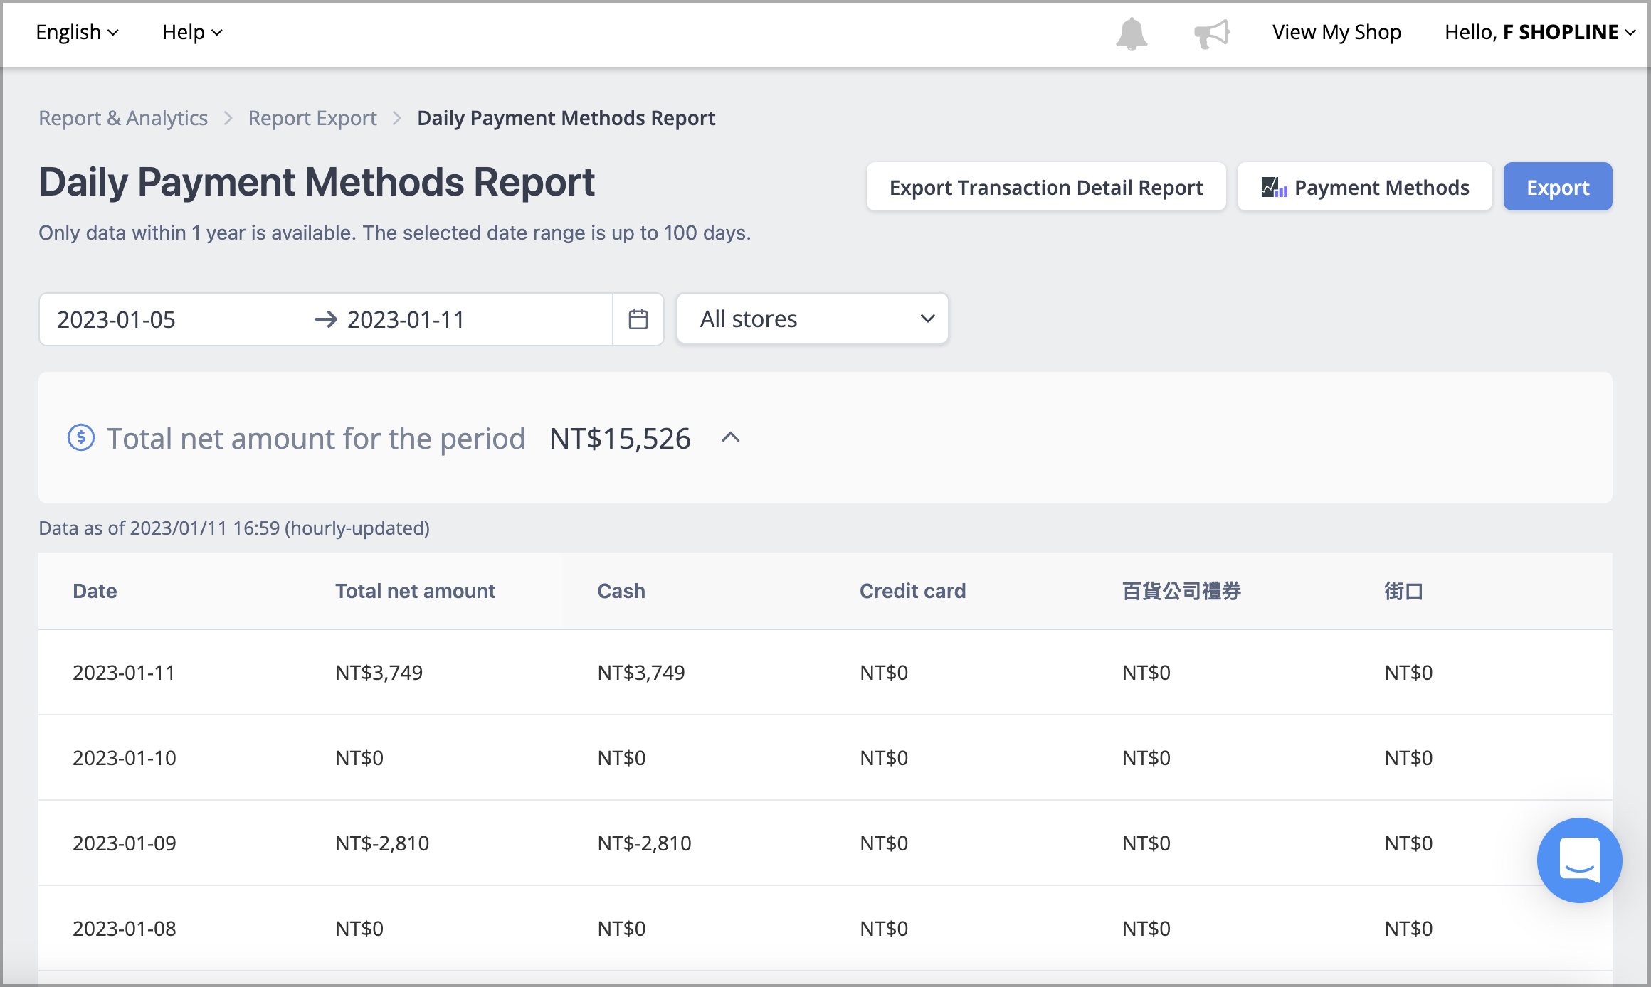
Task: Click the Date column header
Action: [x=95, y=591]
